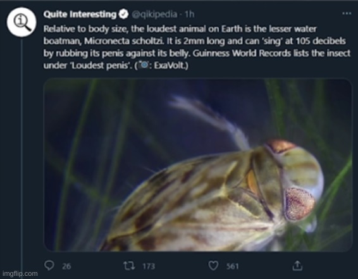The width and height of the screenshot is (358, 279).
Task: Enlarge the water boatman photo
Action: pyautogui.click(x=198, y=165)
